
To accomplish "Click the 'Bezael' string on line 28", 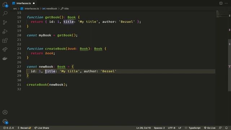I will (x=108, y=71).
